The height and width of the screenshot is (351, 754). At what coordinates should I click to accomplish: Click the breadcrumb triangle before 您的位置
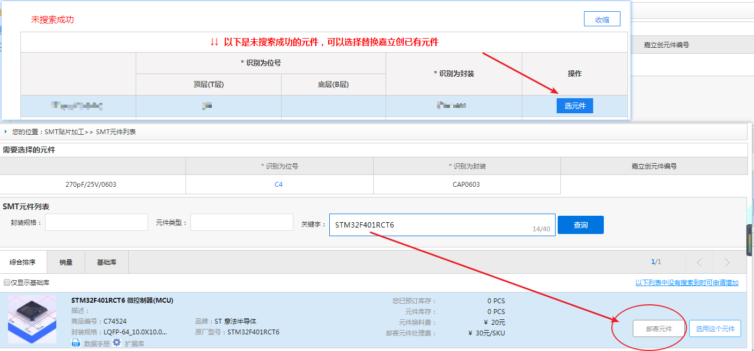[x=5, y=131]
